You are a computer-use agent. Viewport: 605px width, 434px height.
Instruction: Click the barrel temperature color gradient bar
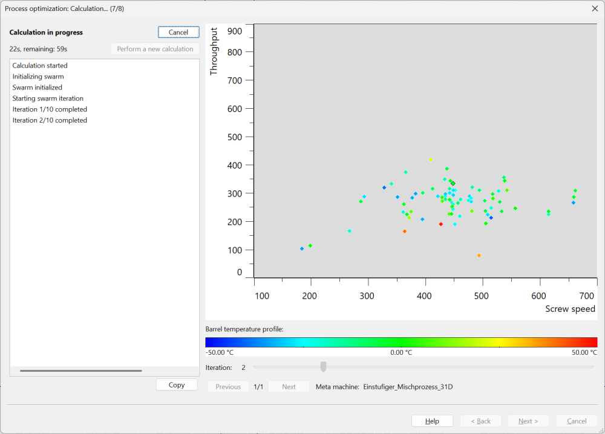coord(401,342)
